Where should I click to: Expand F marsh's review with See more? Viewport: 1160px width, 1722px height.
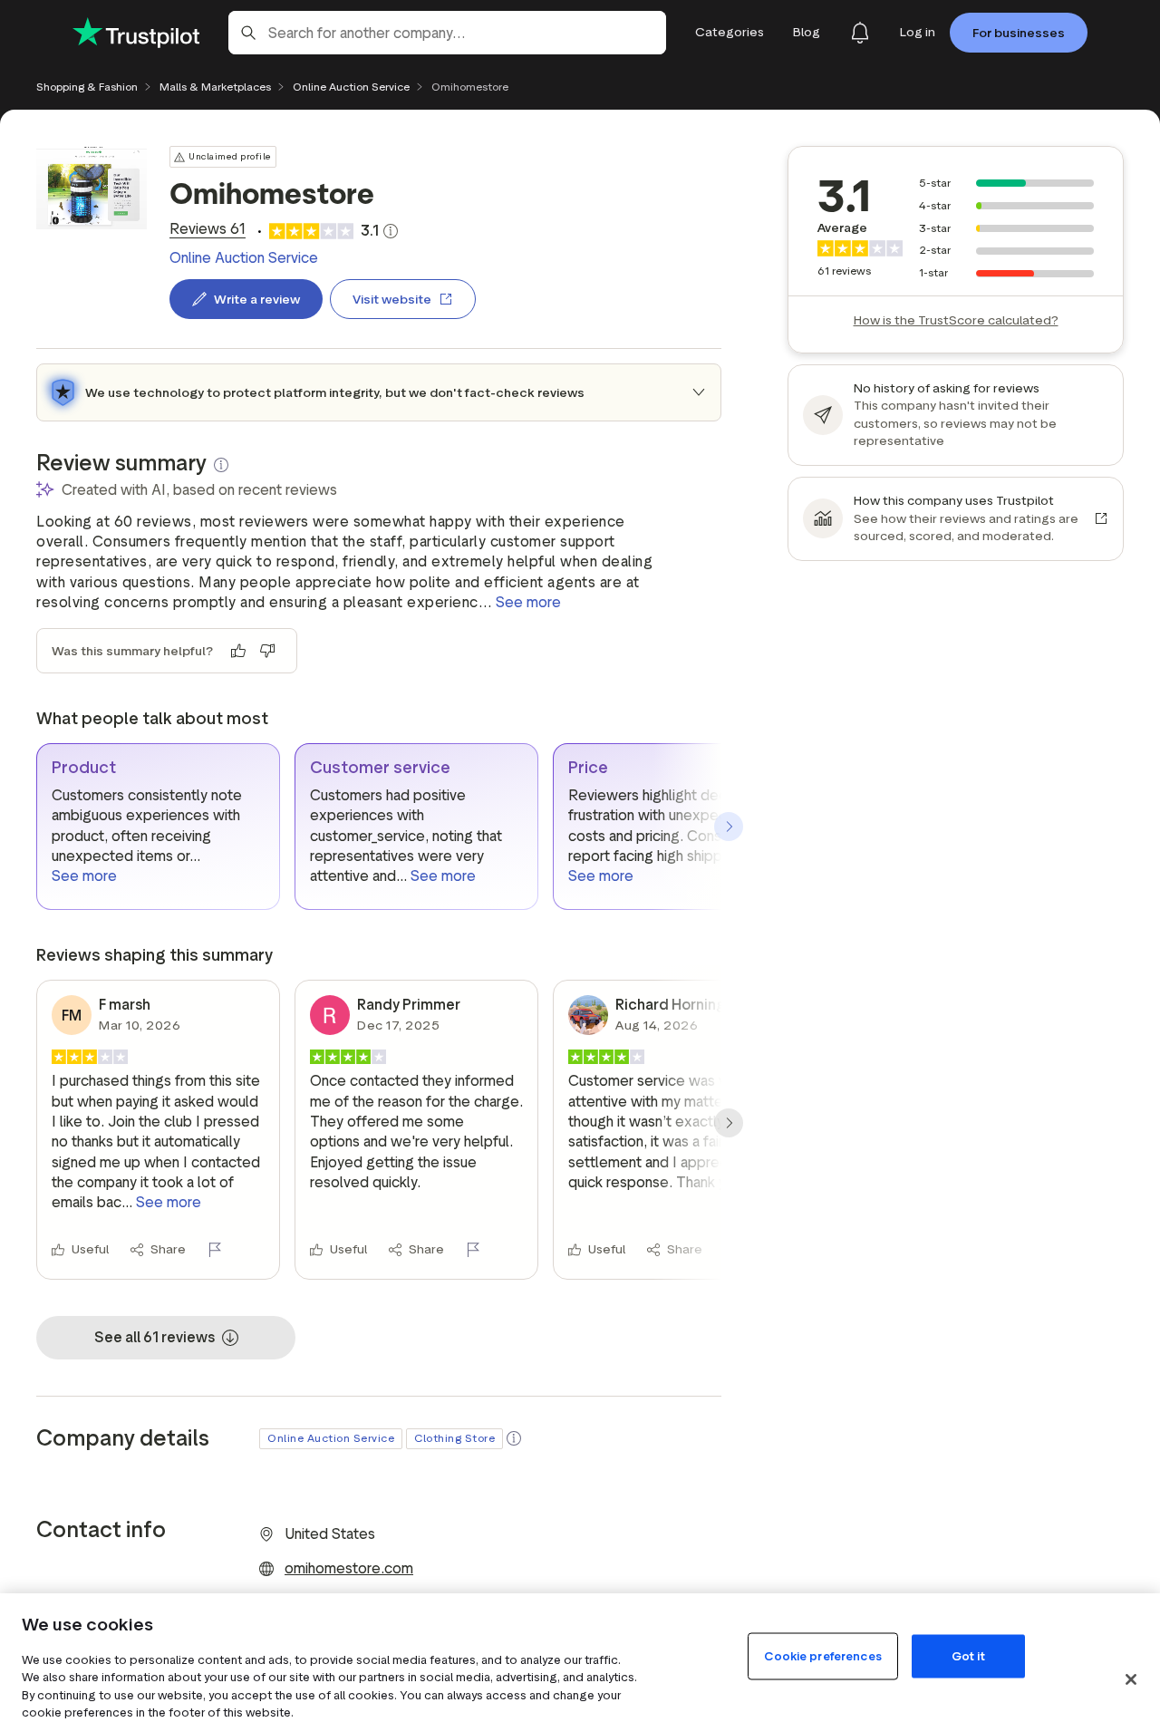coord(169,1203)
